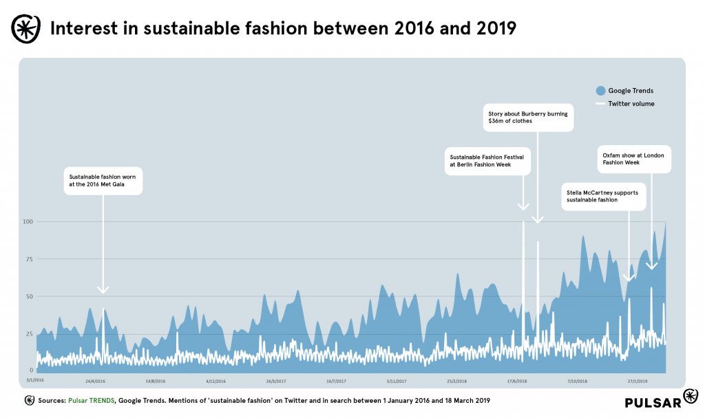Click the 24/4/2016 date label on the axis
The width and height of the screenshot is (705, 418).
pyautogui.click(x=96, y=380)
